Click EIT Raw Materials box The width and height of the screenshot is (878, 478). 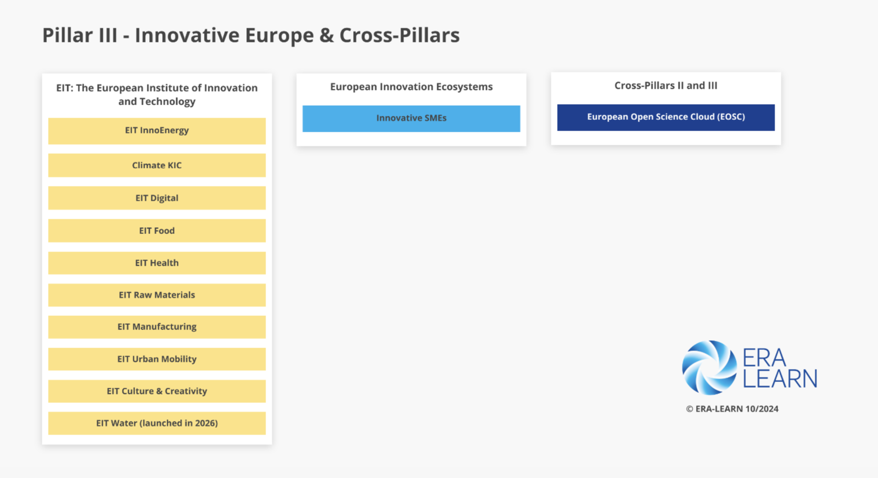tap(157, 295)
